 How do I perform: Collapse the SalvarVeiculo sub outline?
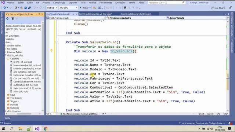click(57, 42)
